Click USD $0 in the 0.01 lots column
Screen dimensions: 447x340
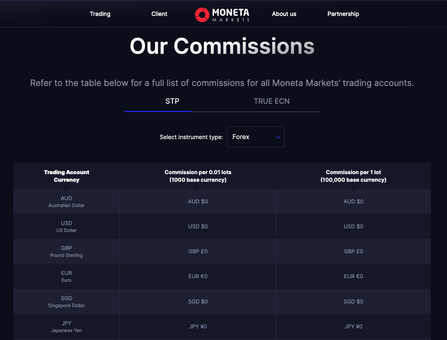point(198,227)
